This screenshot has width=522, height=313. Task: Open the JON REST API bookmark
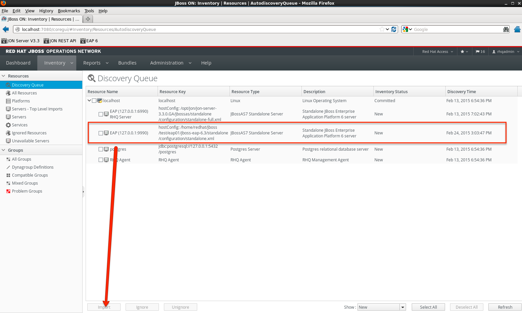click(60, 41)
